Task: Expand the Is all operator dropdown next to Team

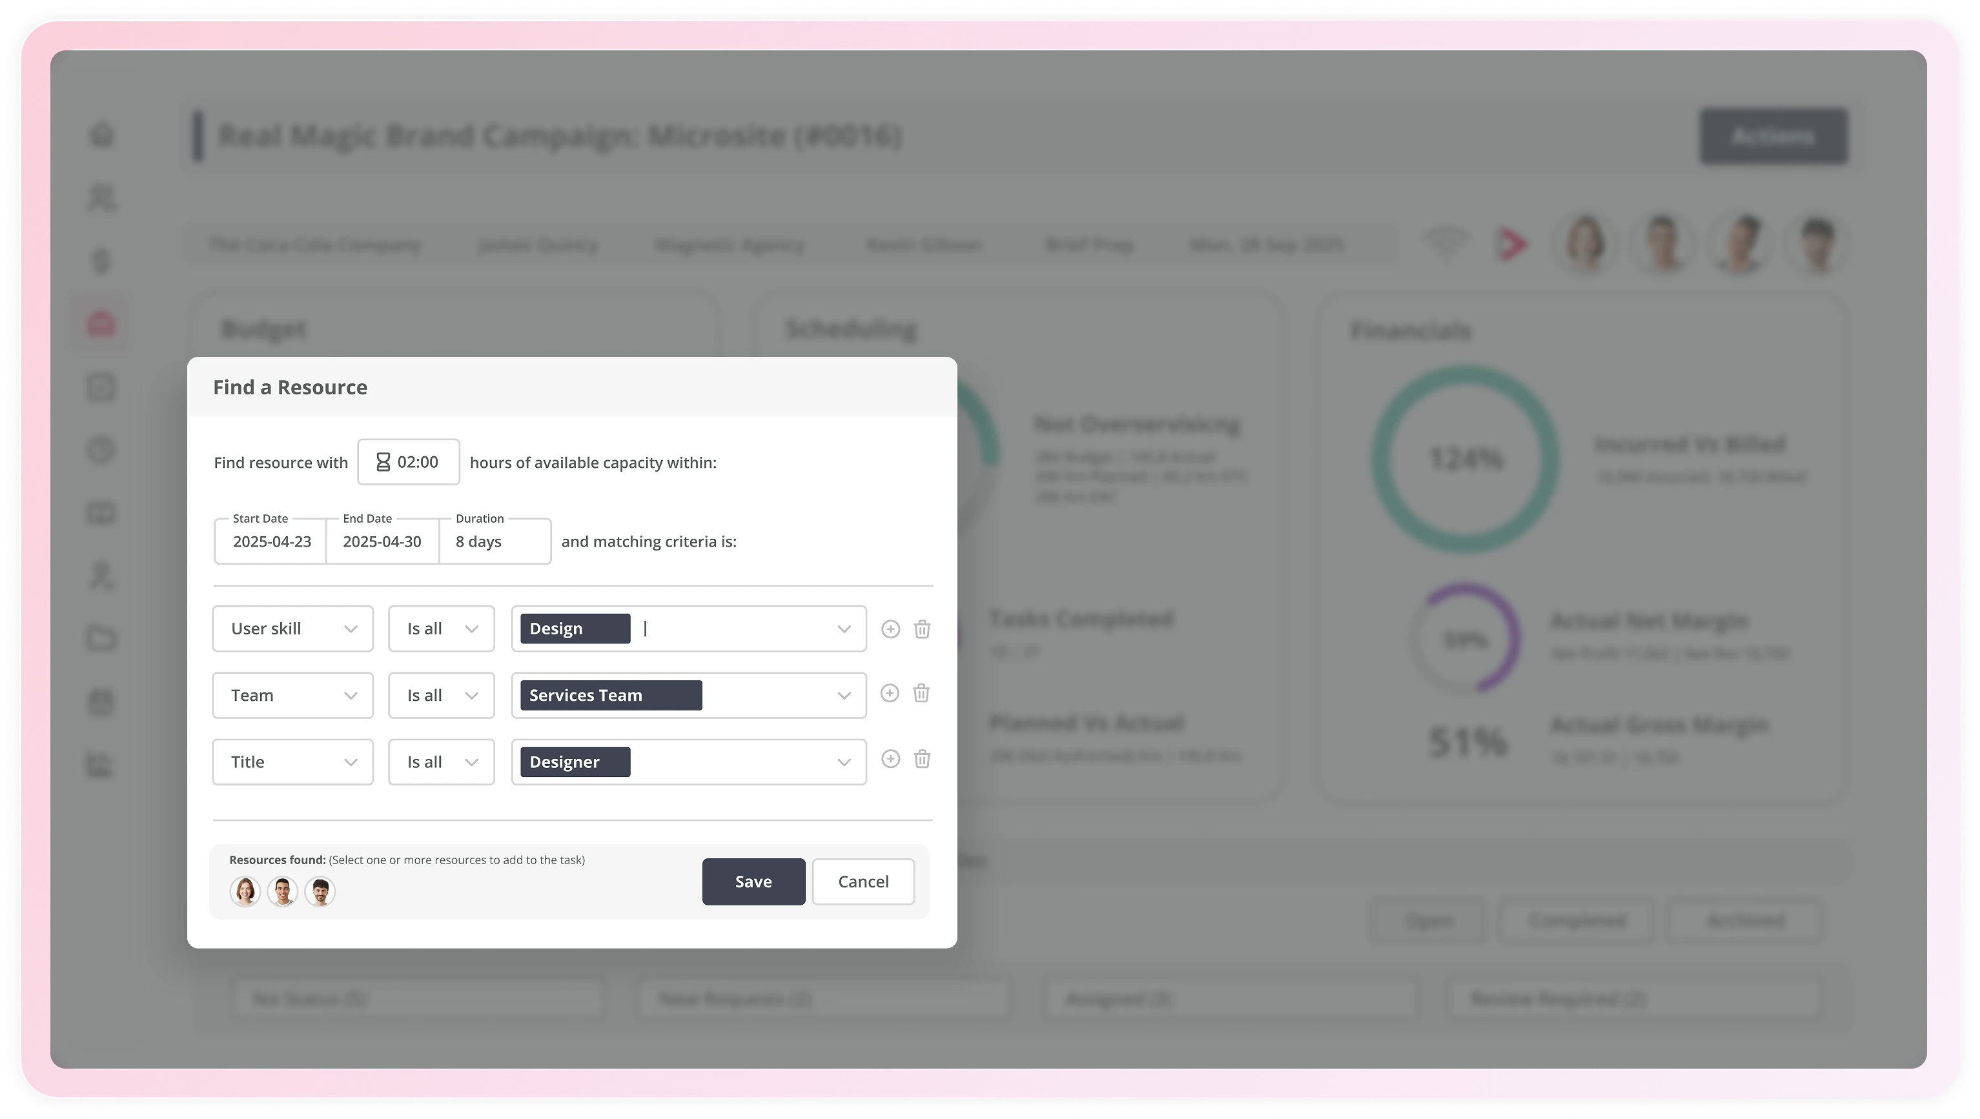Action: click(472, 695)
